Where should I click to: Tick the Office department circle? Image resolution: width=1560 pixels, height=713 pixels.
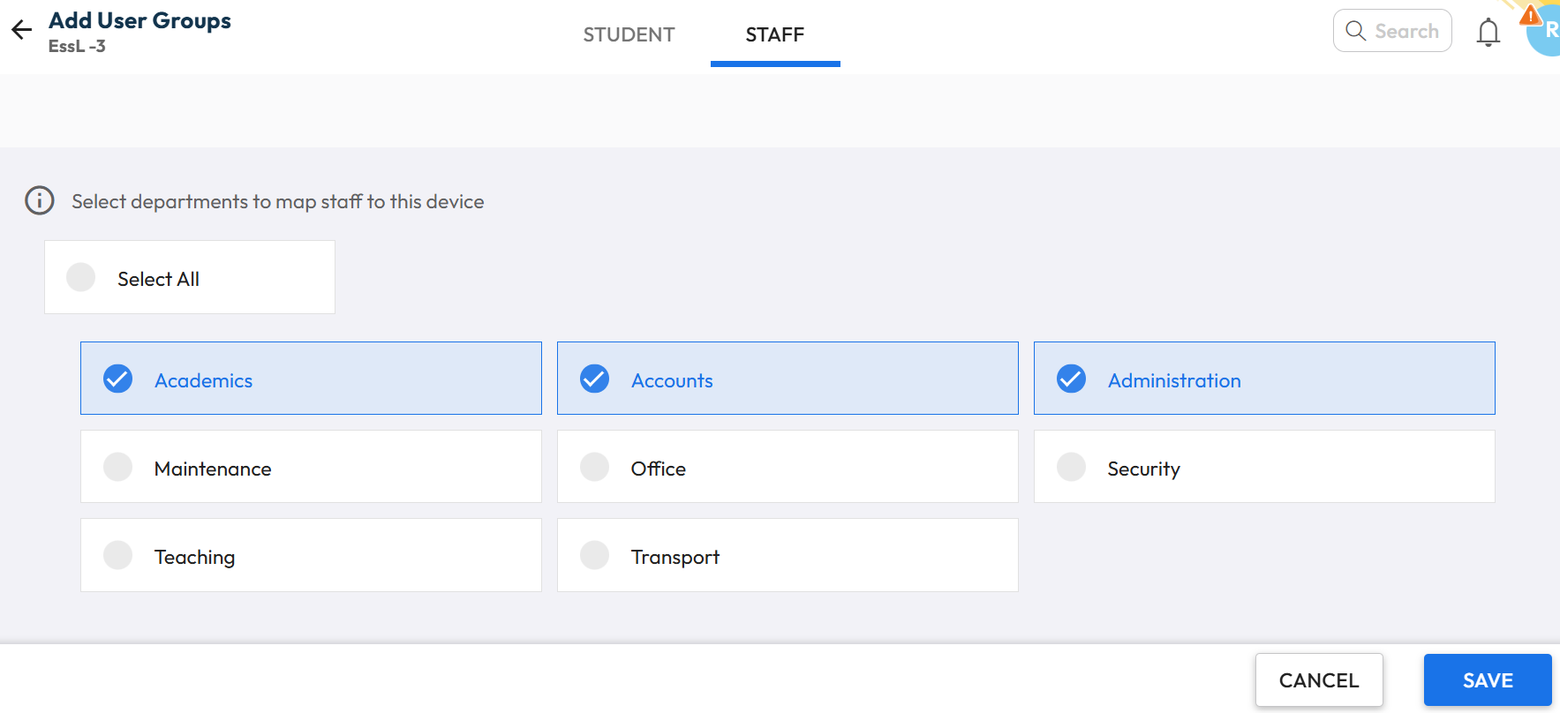[595, 467]
